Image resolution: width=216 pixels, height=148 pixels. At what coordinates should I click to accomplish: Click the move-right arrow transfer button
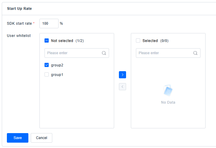pos(122,75)
